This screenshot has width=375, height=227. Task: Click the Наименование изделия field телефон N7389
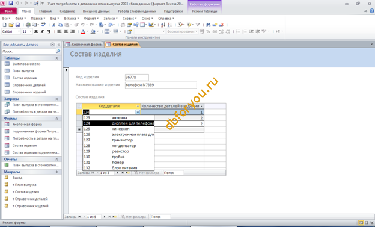(x=161, y=85)
